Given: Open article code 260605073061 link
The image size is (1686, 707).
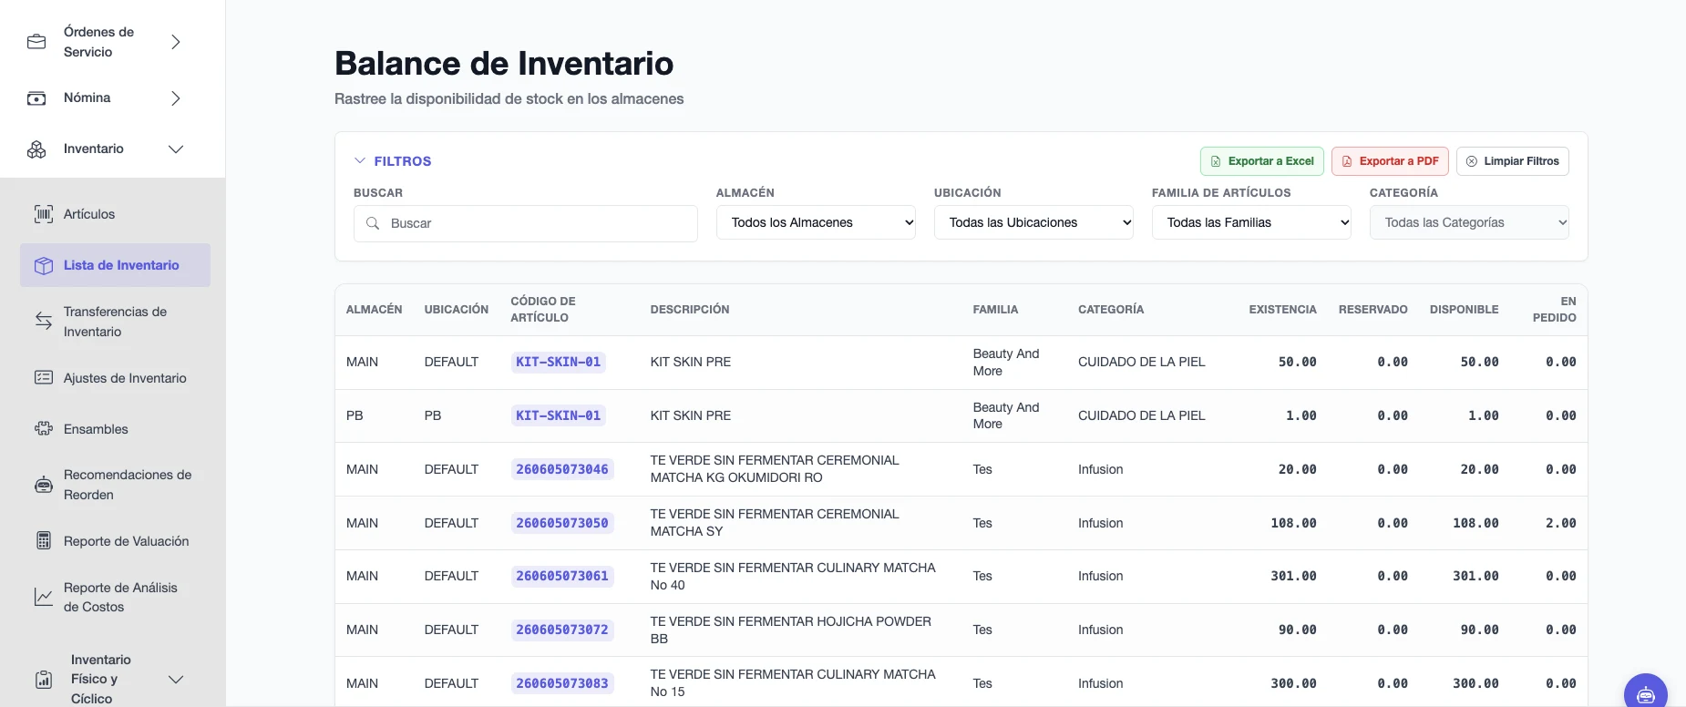Looking at the screenshot, I should pyautogui.click(x=562, y=576).
